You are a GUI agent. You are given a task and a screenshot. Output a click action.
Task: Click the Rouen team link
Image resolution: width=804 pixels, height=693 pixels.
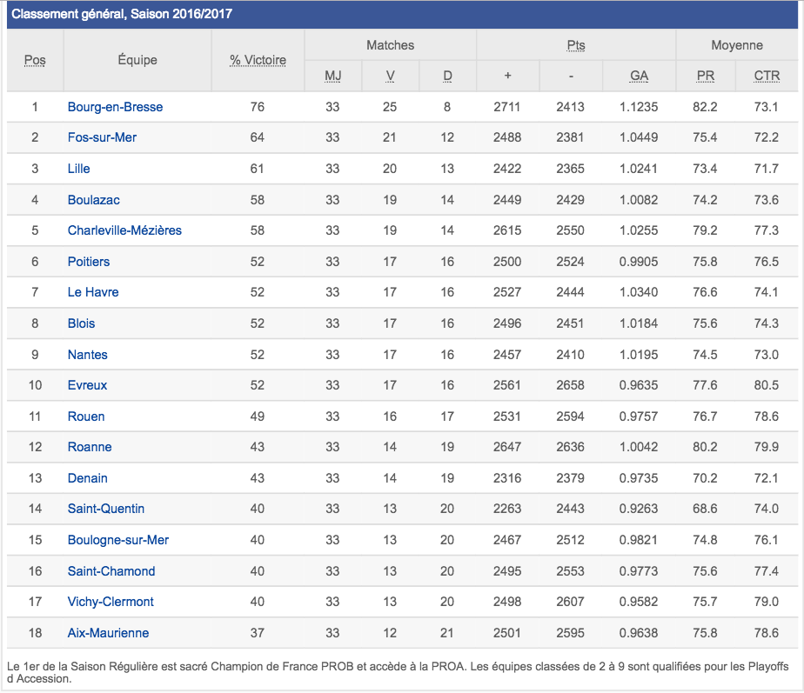pyautogui.click(x=86, y=416)
